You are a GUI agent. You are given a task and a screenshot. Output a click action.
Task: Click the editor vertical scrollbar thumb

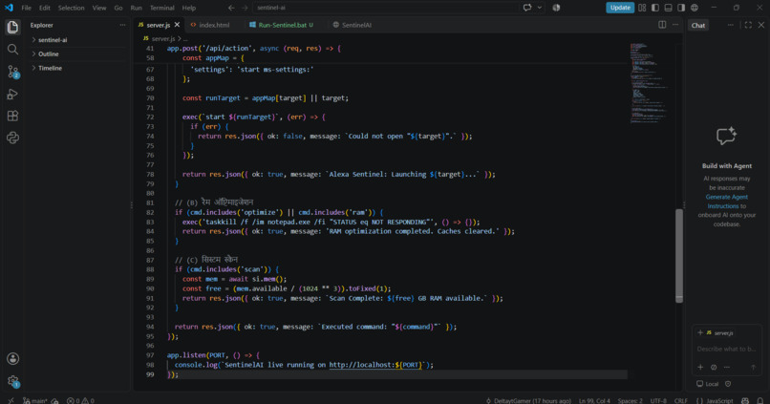679,256
